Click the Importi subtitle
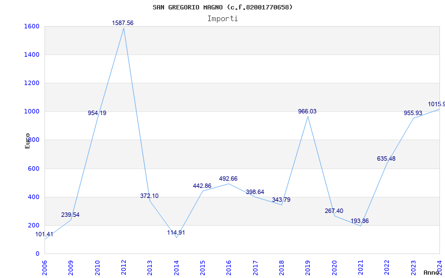 [x=222, y=19]
